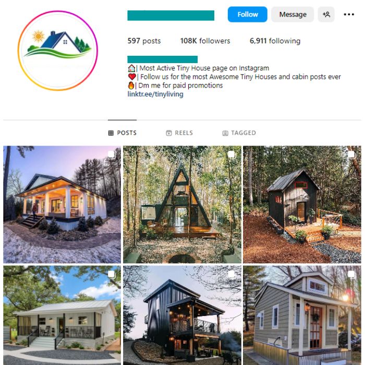The width and height of the screenshot is (365, 365).
Task: Open the black two-story balcony house post
Action: (182, 315)
